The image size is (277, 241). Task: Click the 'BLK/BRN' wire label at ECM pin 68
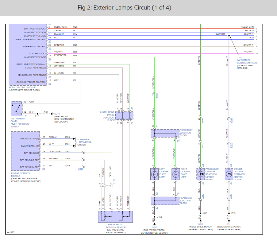[x=53, y=159]
